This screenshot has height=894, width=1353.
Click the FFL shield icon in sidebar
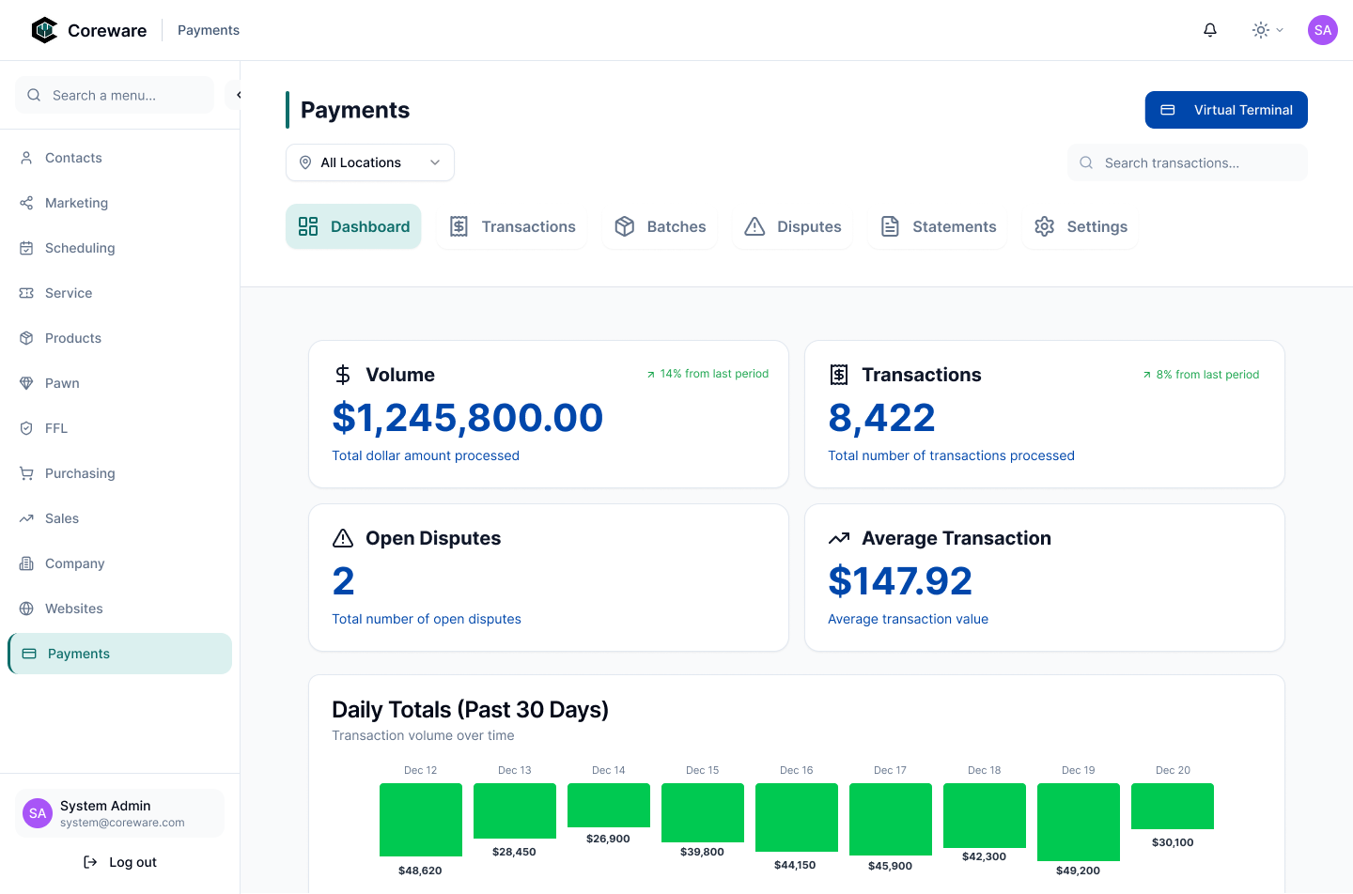26,428
